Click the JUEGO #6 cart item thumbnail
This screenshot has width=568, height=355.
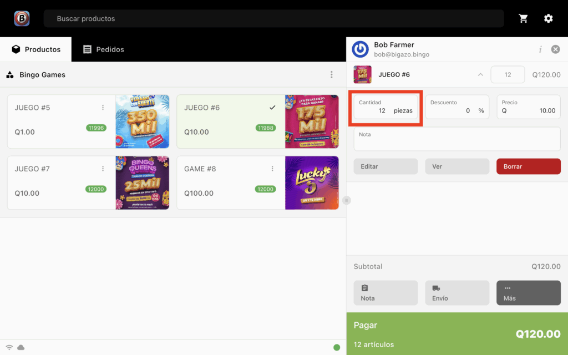pyautogui.click(x=363, y=75)
